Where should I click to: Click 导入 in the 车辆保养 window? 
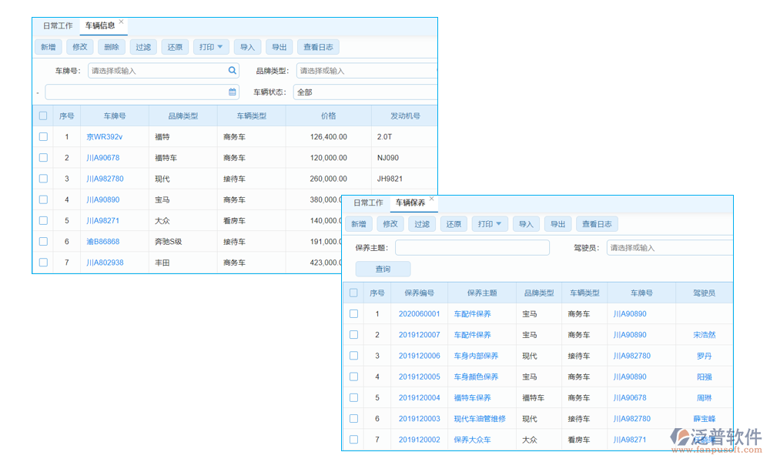(525, 223)
